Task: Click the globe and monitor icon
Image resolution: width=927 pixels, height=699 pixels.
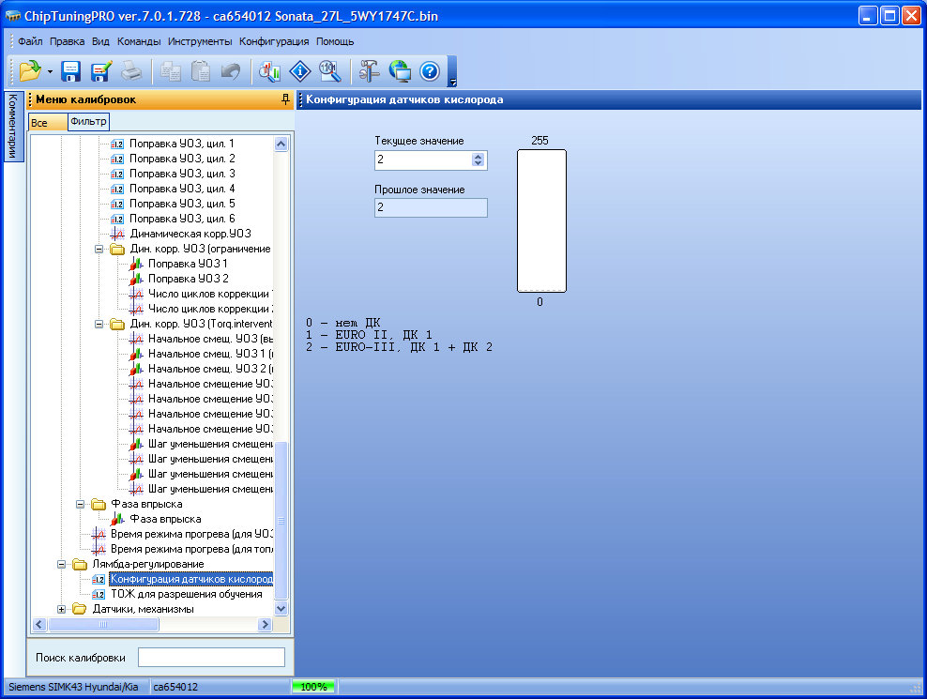Action: point(400,71)
